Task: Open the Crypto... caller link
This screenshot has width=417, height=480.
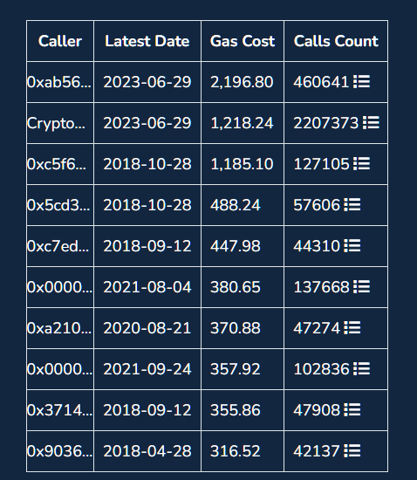Action: (57, 123)
